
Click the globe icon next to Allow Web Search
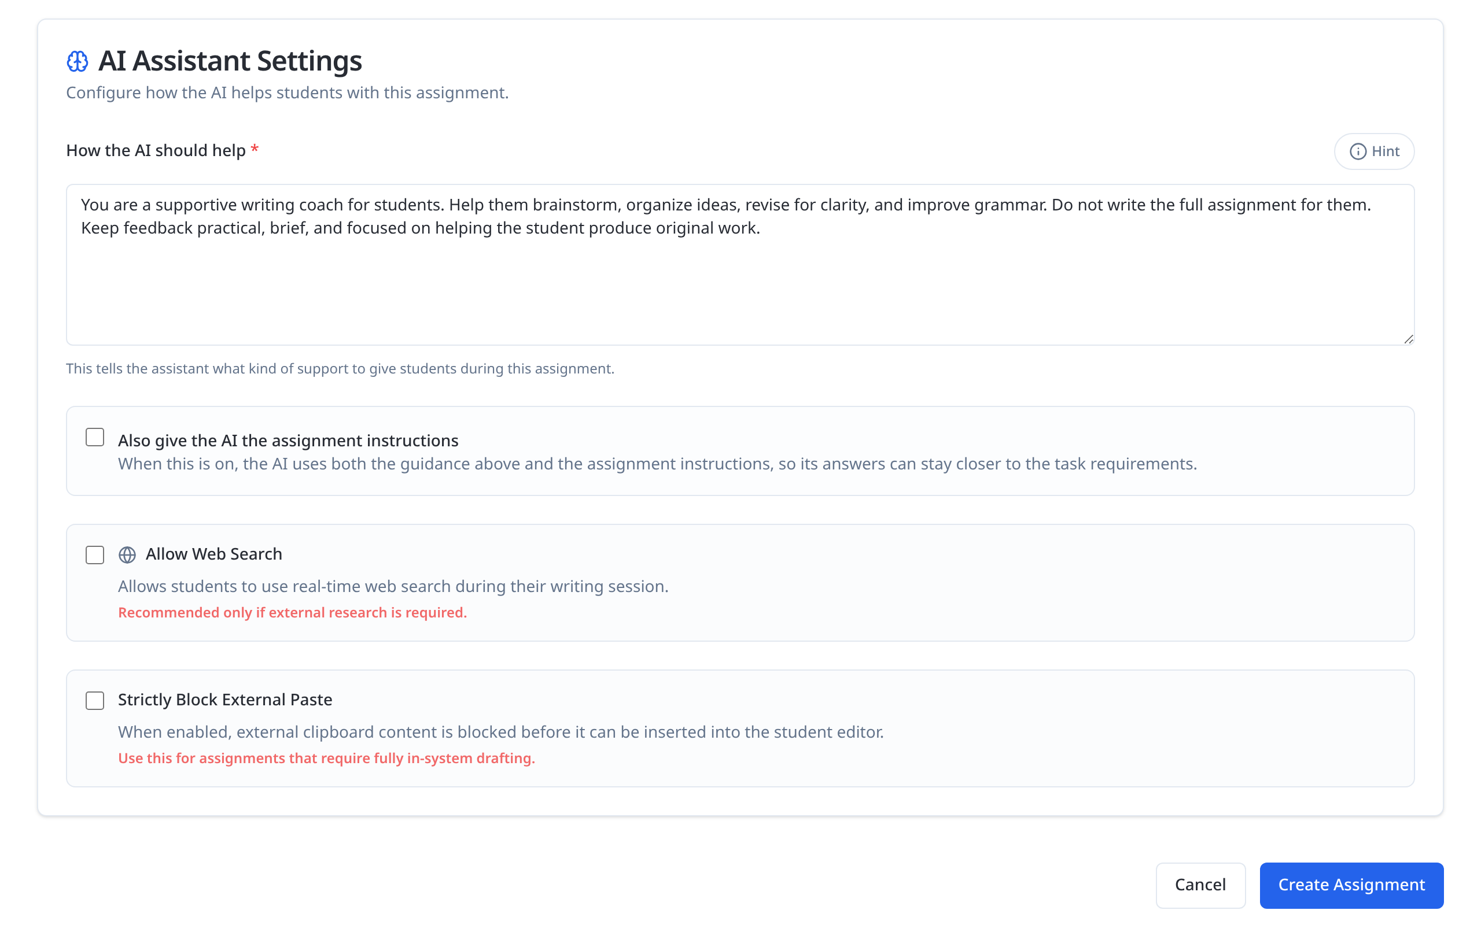tap(127, 555)
